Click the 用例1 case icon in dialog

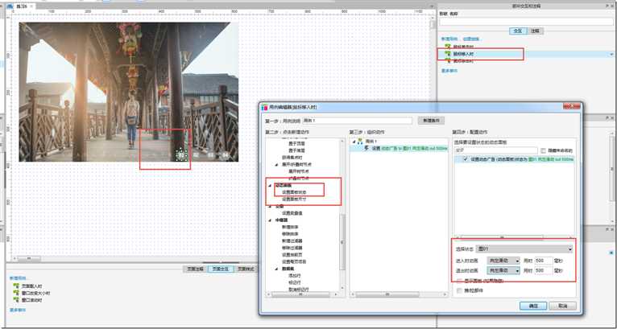tap(360, 141)
